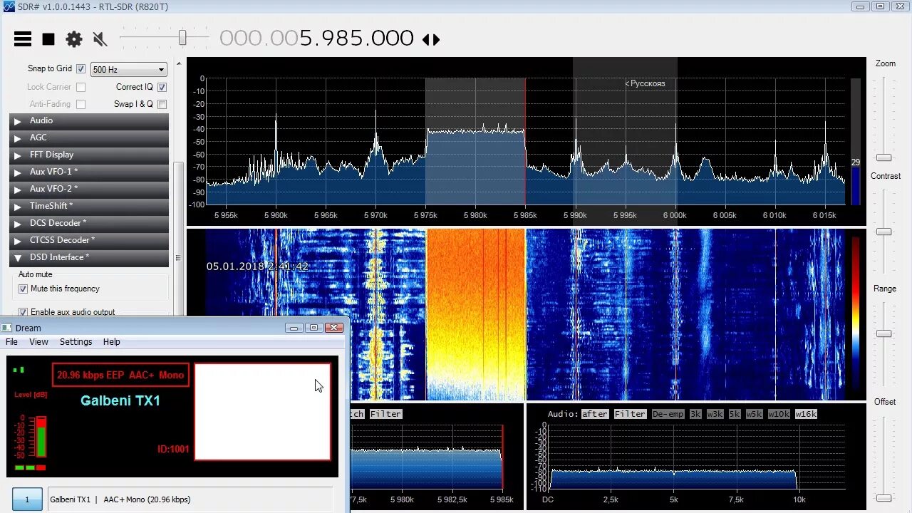The height and width of the screenshot is (513, 912).
Task: Click the Contrast slider handle
Action: click(883, 232)
